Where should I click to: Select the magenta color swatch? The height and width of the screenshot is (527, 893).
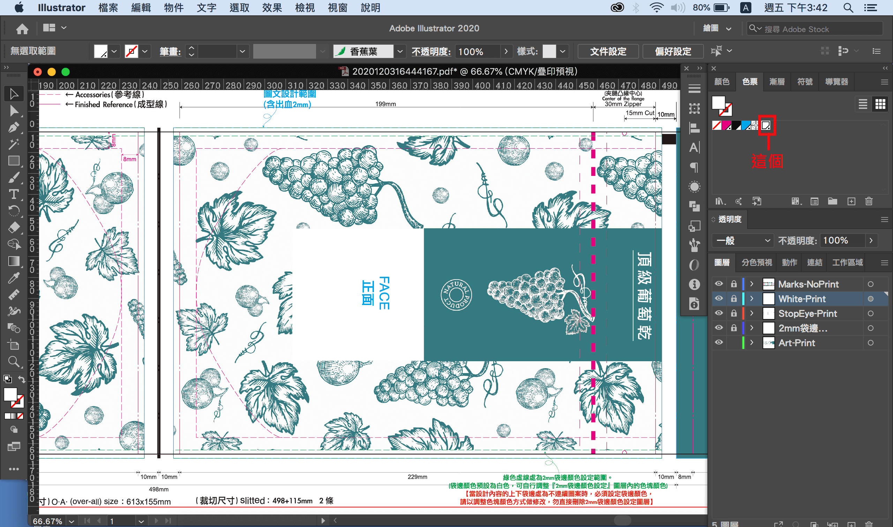pos(726,125)
